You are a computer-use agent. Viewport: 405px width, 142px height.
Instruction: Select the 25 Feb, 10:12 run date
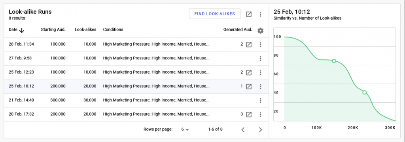tap(21, 86)
